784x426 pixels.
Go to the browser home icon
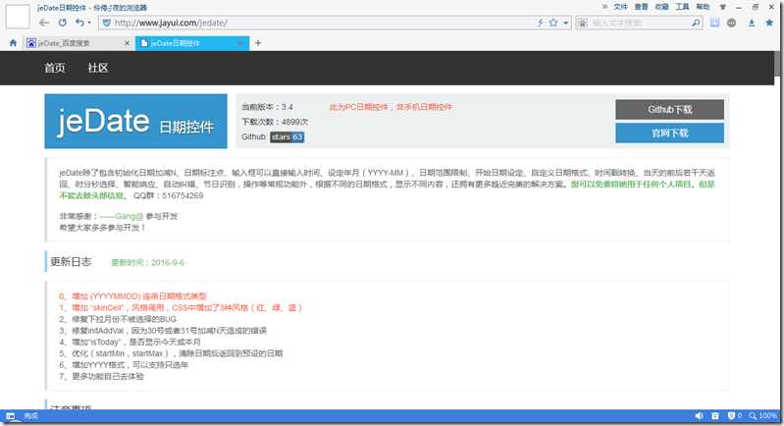13,43
